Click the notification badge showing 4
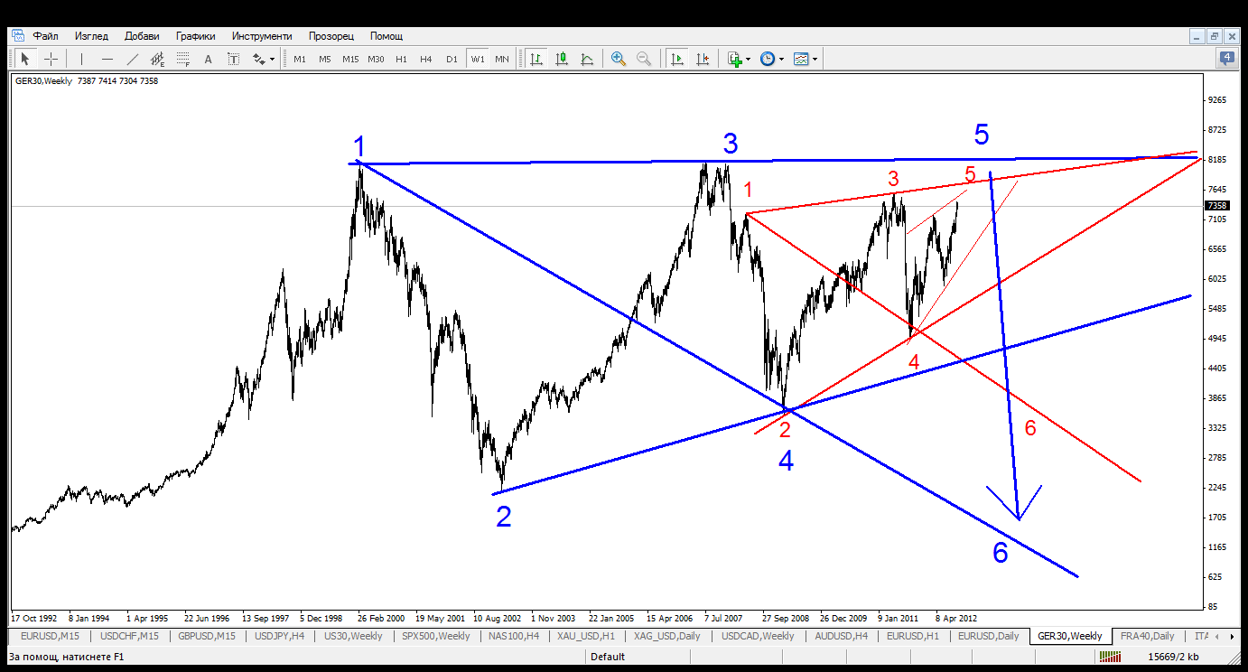The height and width of the screenshot is (672, 1248). coord(1227,59)
